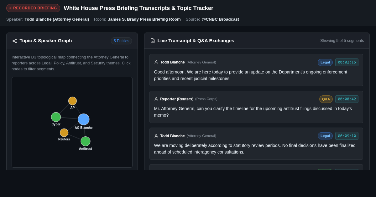Click the Legal tag on the 00:09:10 segment
This screenshot has width=376, height=197.
(x=325, y=136)
